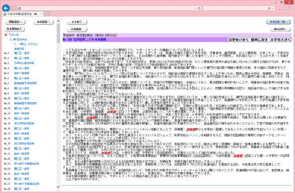The width and height of the screenshot is (295, 193).
Task: Click the magnifier search icon in search box
Action: pos(269,8)
